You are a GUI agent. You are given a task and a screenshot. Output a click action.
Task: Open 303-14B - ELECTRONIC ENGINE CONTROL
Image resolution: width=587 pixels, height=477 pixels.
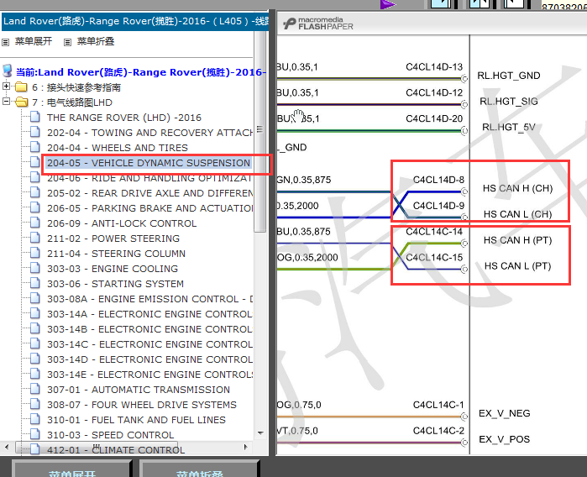point(149,329)
